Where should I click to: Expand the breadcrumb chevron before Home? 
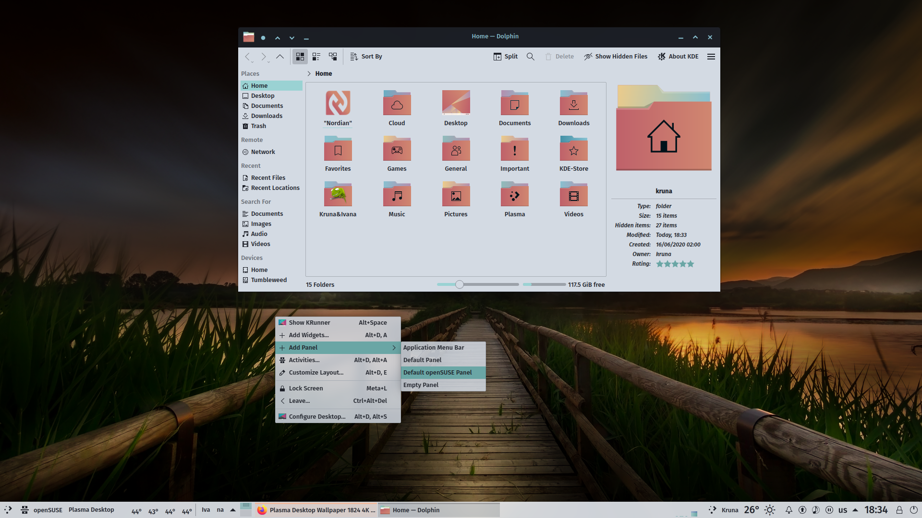(x=309, y=74)
